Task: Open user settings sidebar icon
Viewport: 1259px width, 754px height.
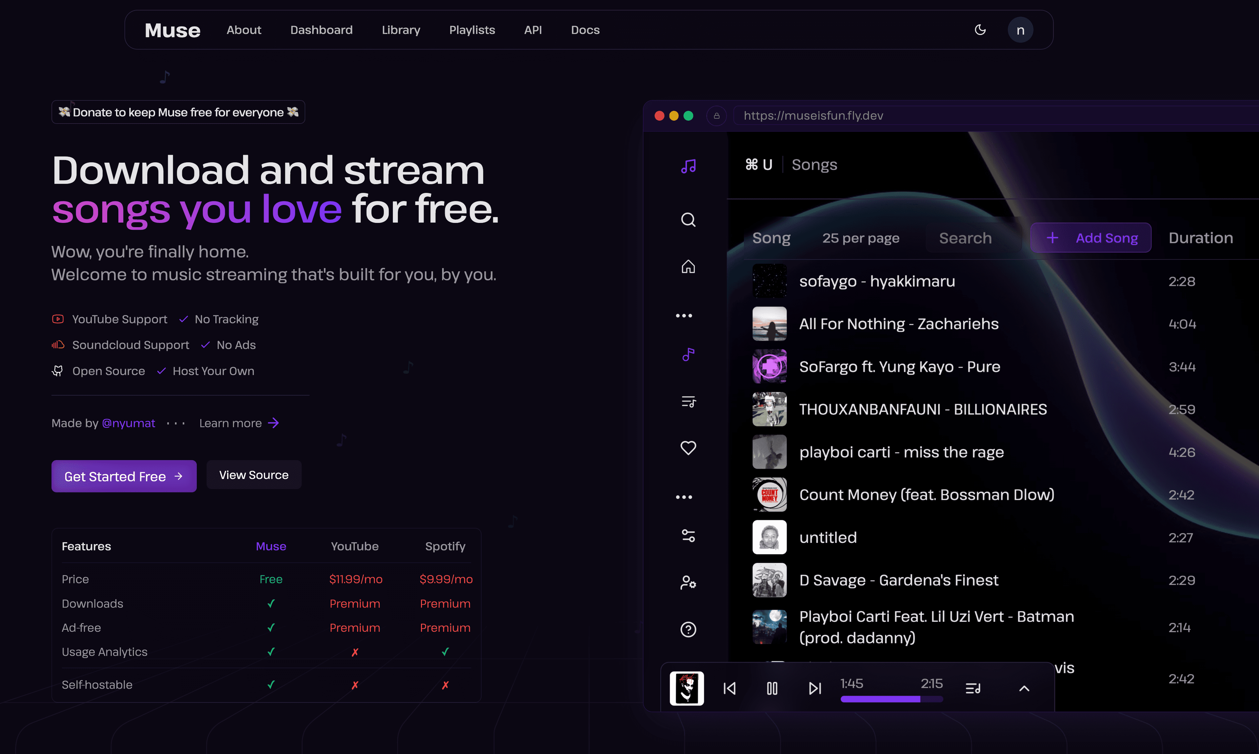Action: 688,582
